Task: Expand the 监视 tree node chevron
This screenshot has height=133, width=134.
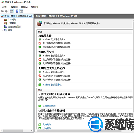Action: click(x=2, y=30)
